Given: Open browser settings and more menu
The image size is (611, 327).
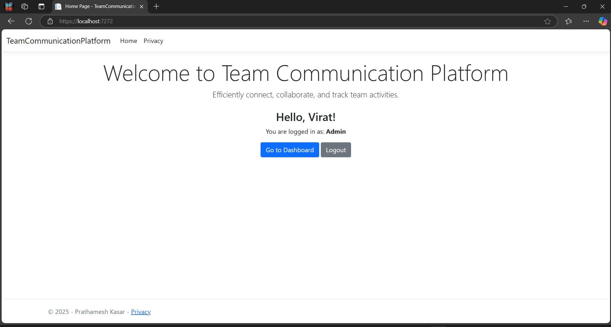Looking at the screenshot, I should pos(586,21).
